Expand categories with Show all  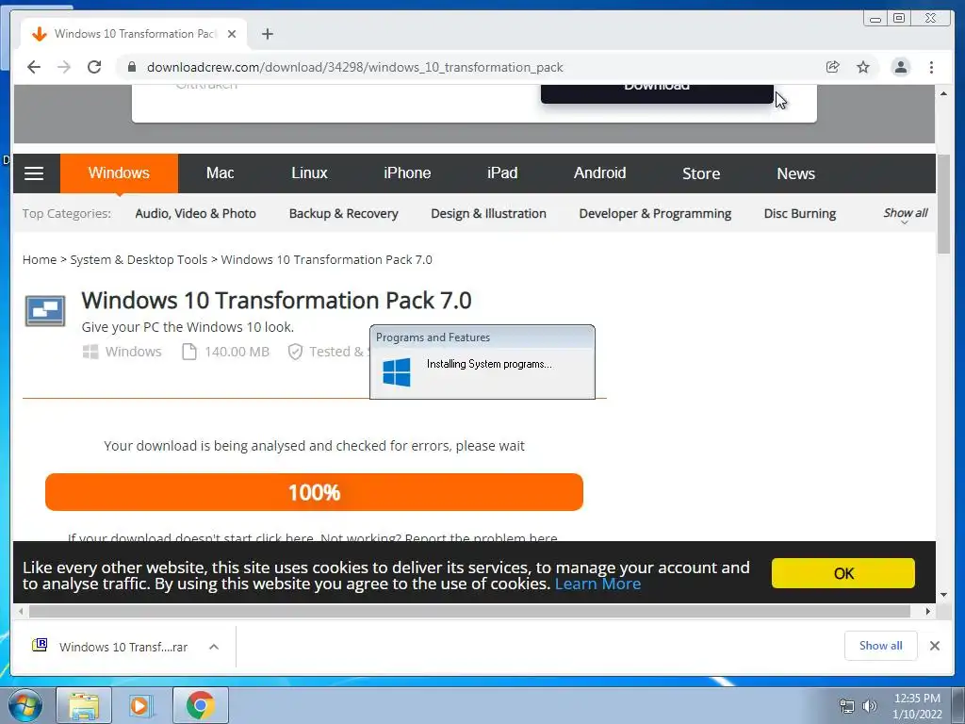[x=906, y=214]
